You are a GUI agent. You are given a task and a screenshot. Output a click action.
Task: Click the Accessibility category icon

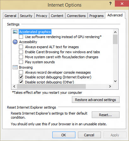tap(15, 42)
